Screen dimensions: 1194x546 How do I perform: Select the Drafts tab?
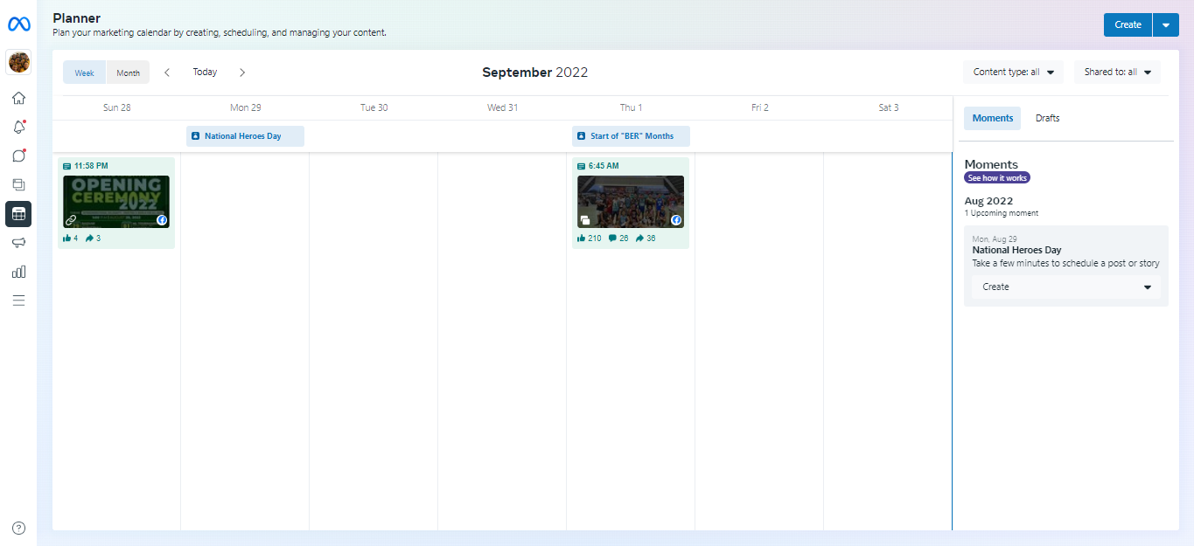click(1048, 118)
